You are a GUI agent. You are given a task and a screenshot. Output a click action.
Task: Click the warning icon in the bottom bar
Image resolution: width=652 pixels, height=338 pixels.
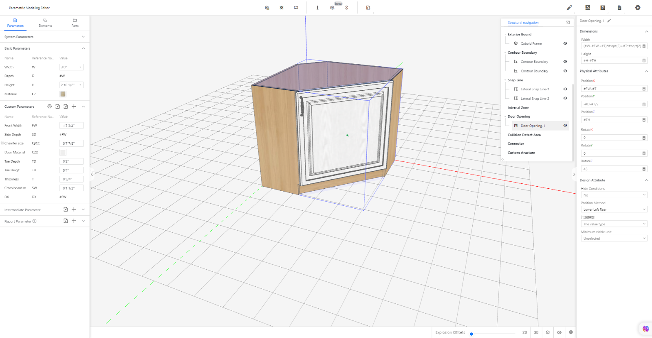571,332
